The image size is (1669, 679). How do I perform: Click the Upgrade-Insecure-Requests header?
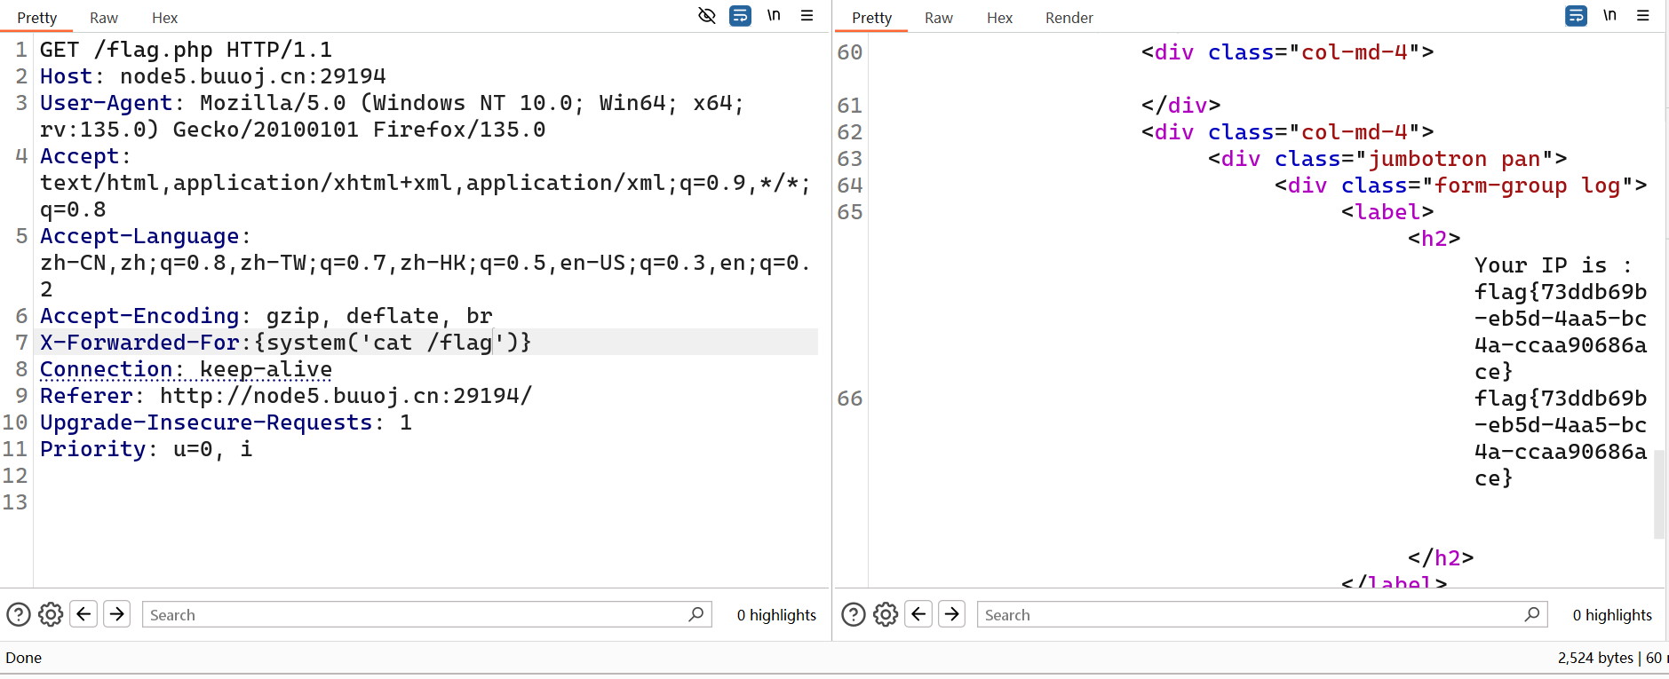(x=226, y=422)
